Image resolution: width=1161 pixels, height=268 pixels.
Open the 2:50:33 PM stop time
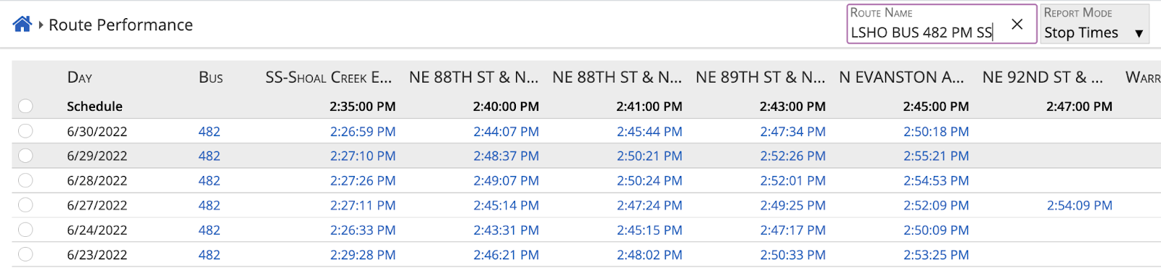(793, 255)
